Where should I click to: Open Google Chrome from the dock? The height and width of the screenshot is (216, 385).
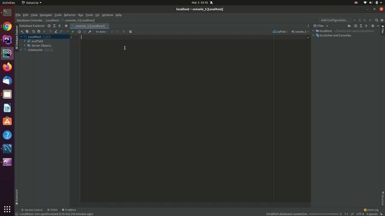coord(7,26)
